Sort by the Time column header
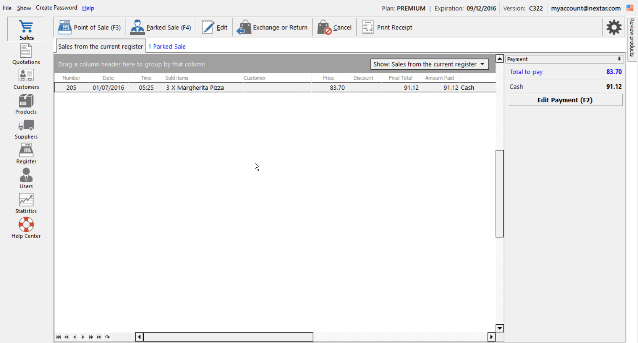 [146, 78]
